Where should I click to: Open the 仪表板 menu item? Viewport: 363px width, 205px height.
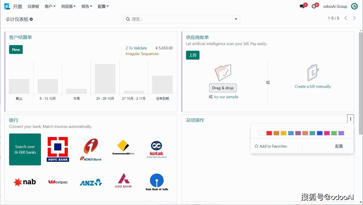(33, 6)
